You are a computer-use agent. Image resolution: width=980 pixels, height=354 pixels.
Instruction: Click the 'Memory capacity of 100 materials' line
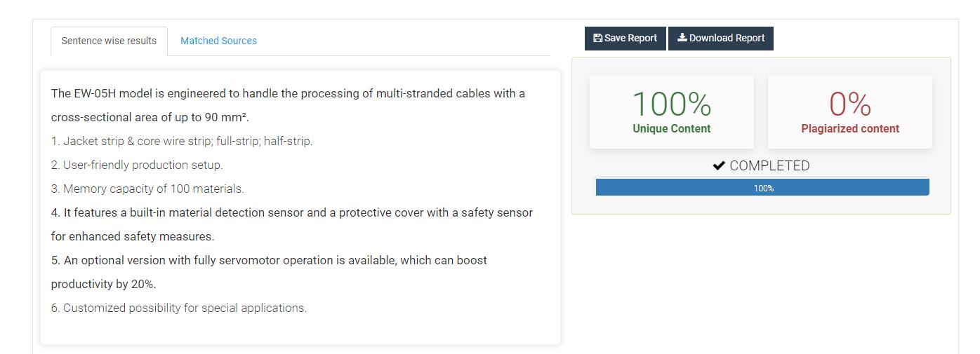coord(147,189)
